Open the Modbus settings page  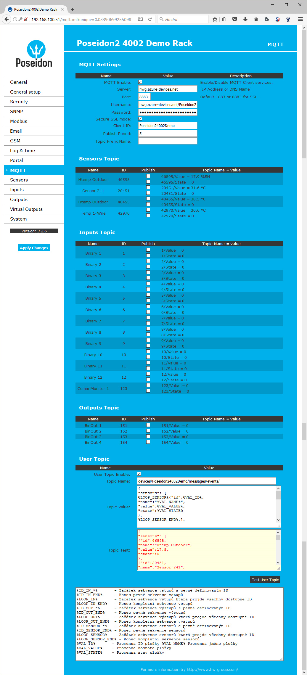34,121
